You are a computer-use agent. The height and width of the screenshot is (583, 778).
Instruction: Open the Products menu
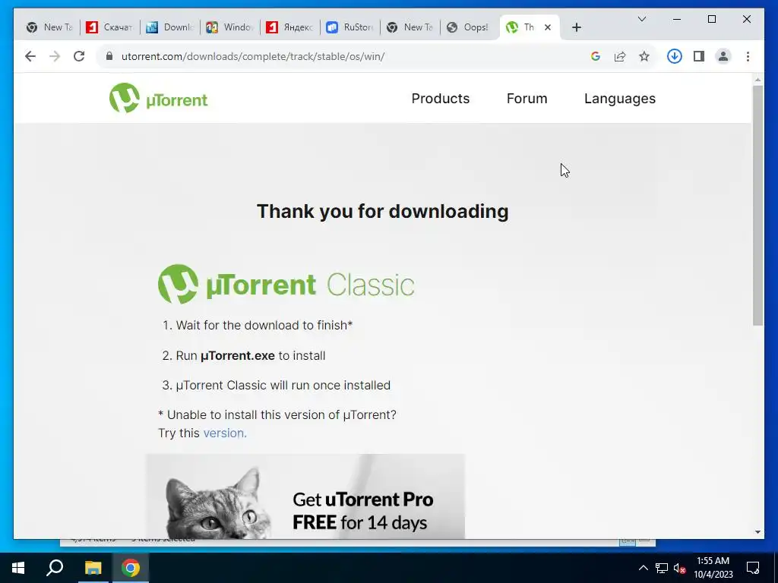pyautogui.click(x=440, y=99)
